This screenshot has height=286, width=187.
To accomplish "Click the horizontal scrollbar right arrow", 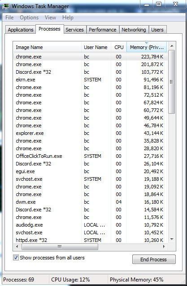I will point(164,246).
